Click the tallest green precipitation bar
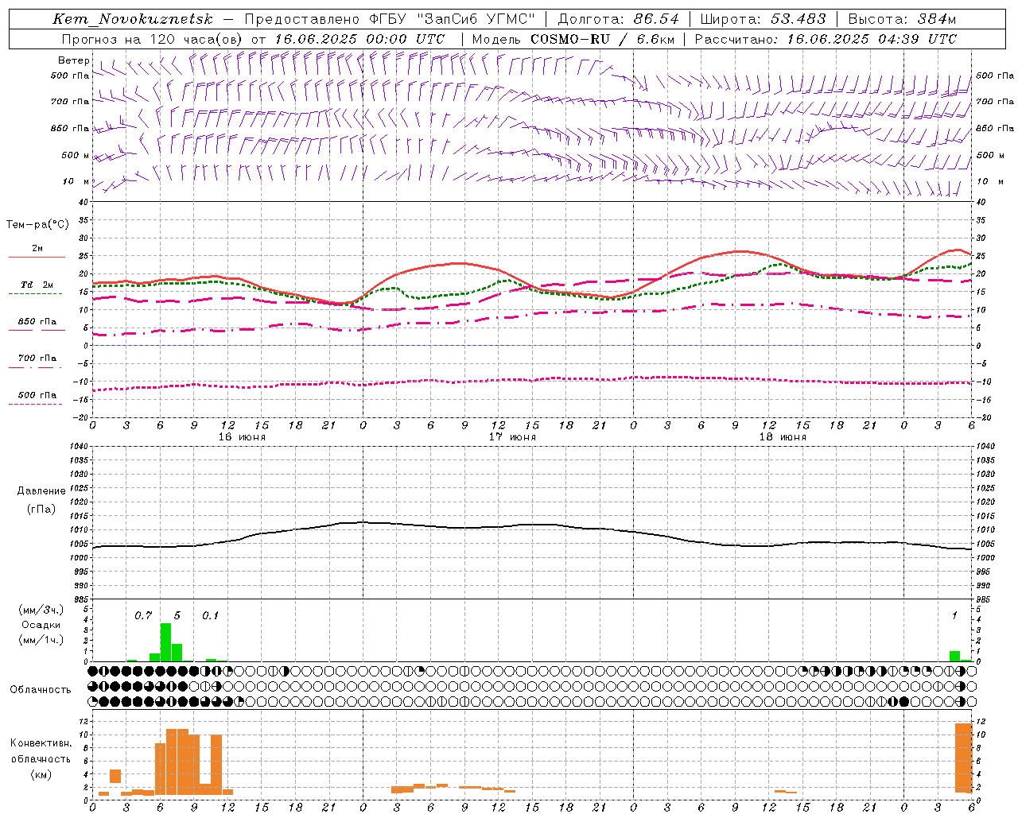Viewport: 1018px width, 814px height. [165, 642]
